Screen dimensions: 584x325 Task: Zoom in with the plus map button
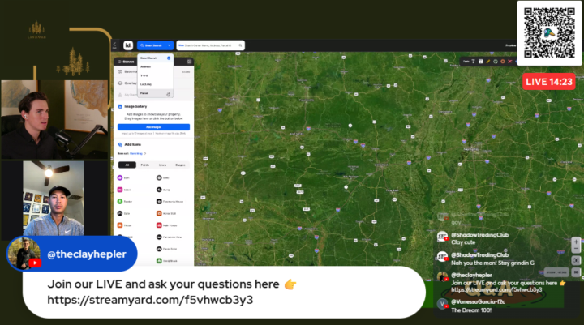[576, 242]
